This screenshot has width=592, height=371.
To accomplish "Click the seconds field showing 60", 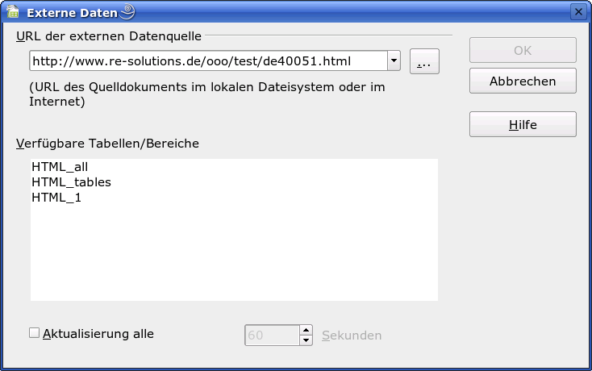I will [273, 336].
